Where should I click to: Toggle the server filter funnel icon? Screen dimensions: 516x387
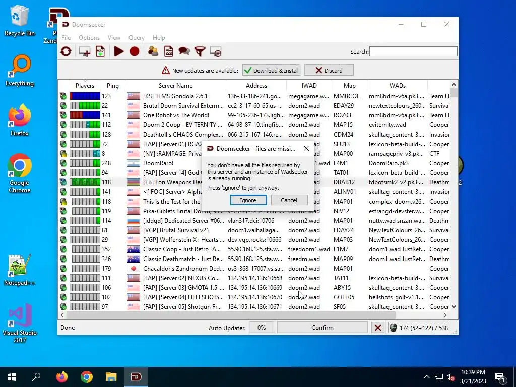(x=200, y=52)
